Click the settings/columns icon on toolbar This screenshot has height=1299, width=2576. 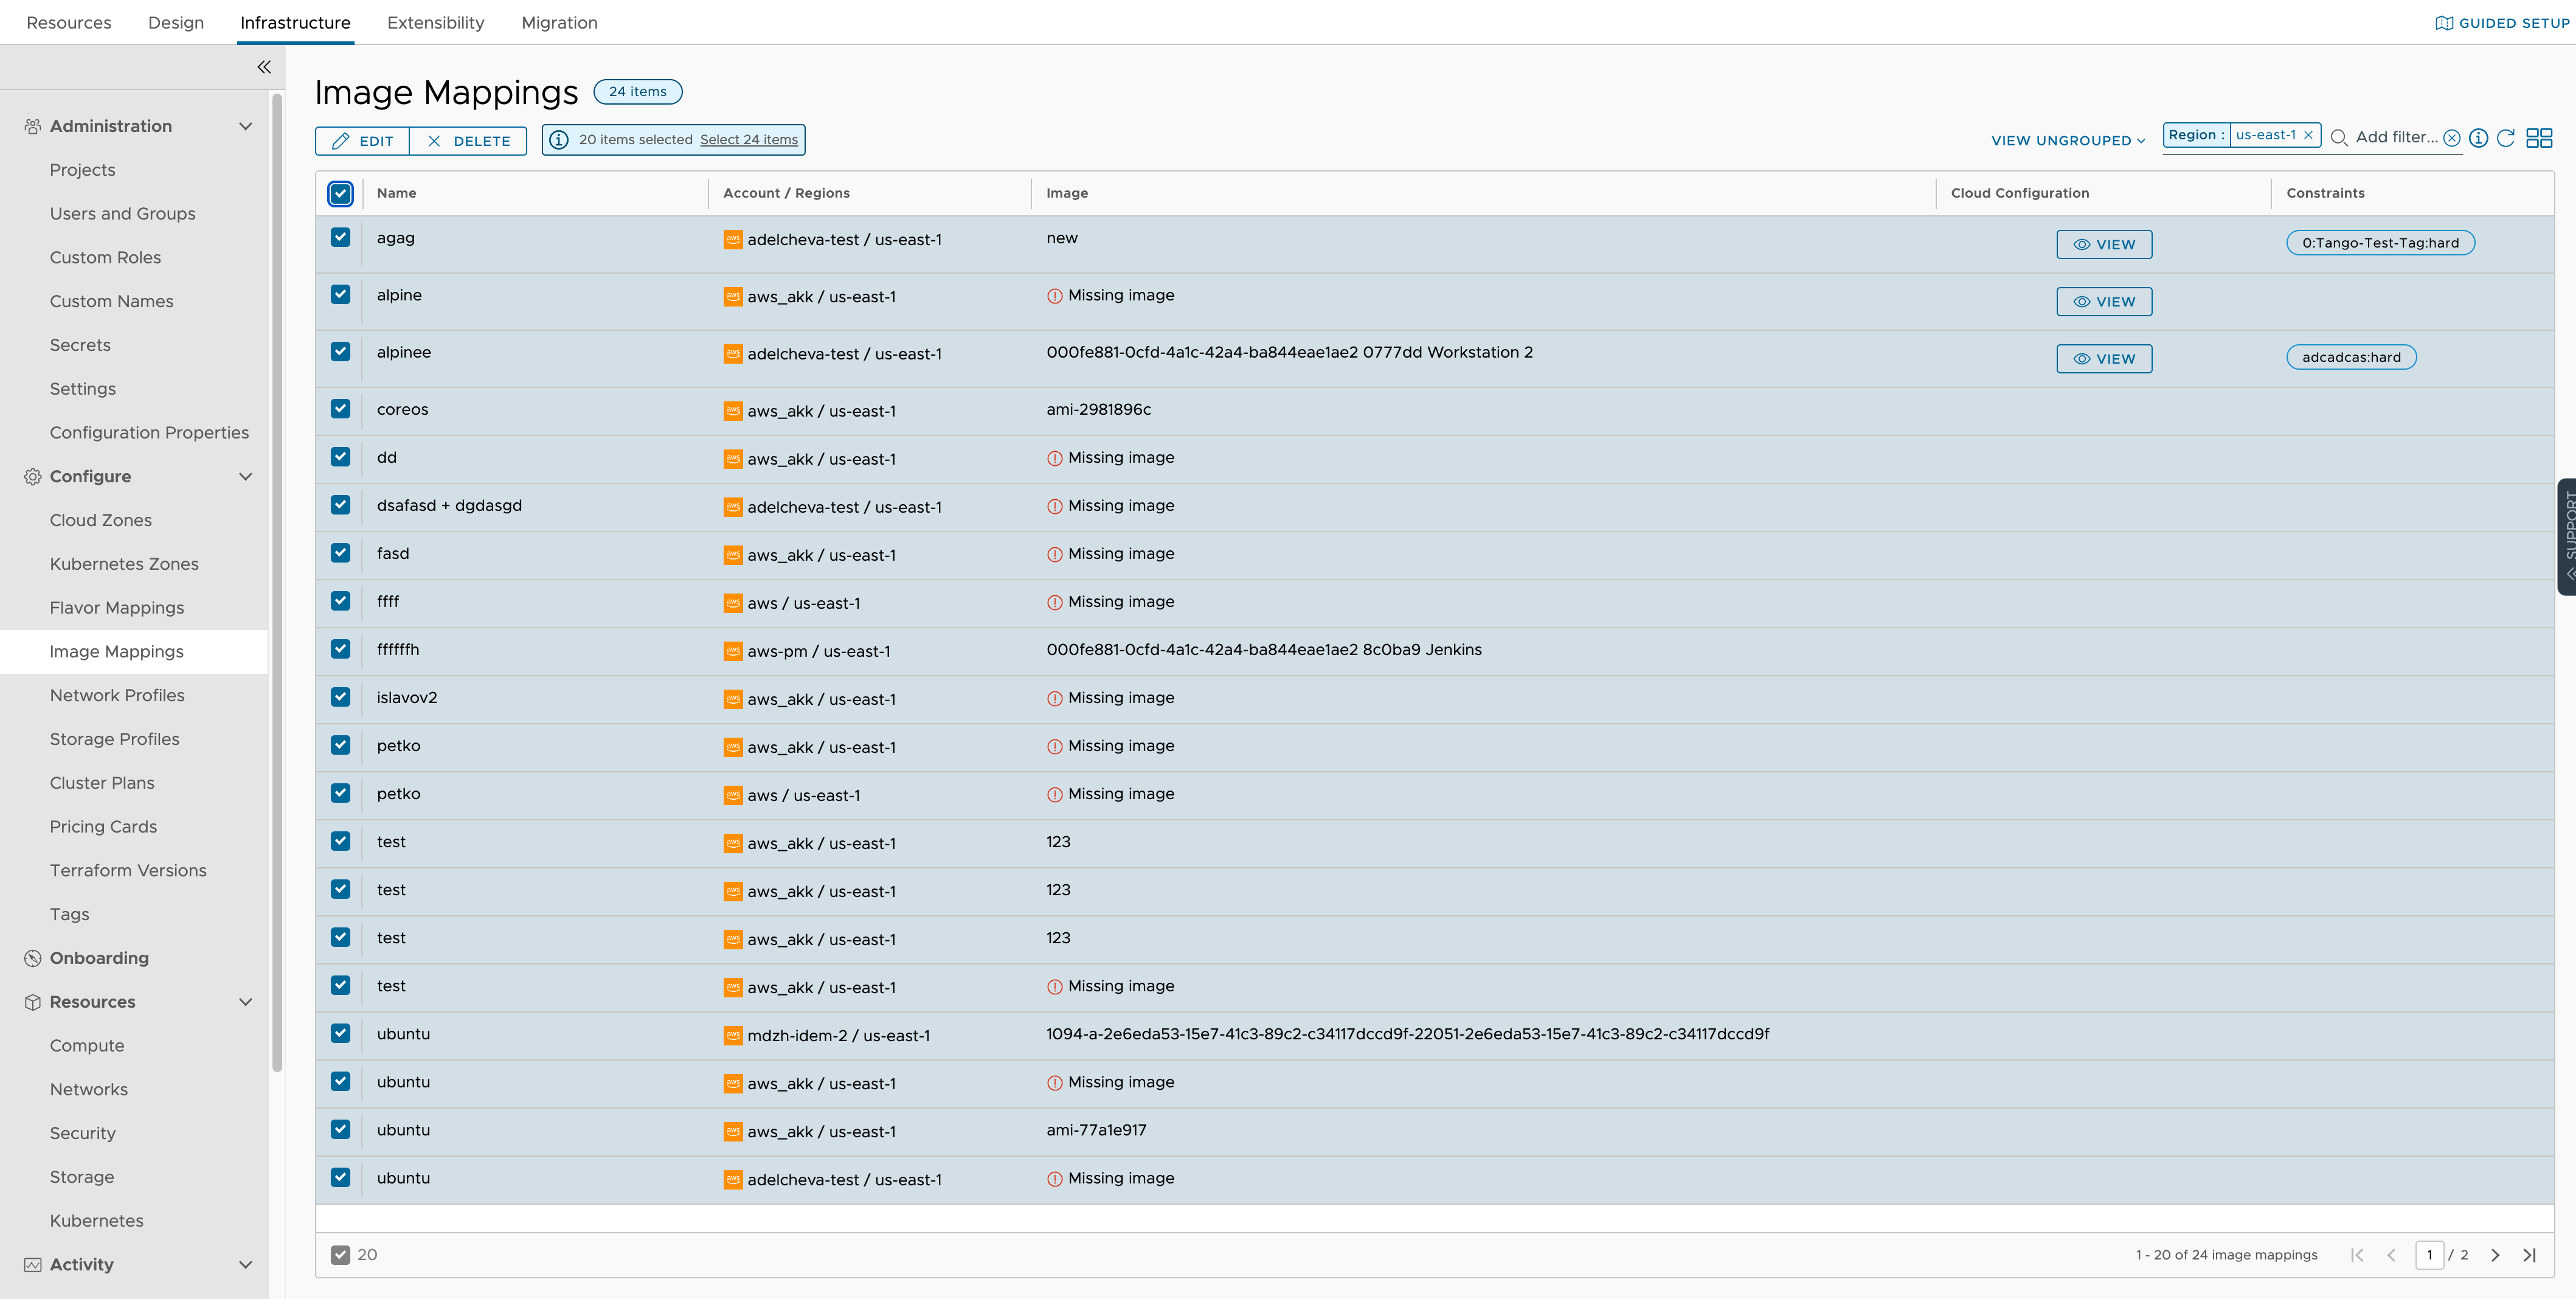click(2543, 137)
